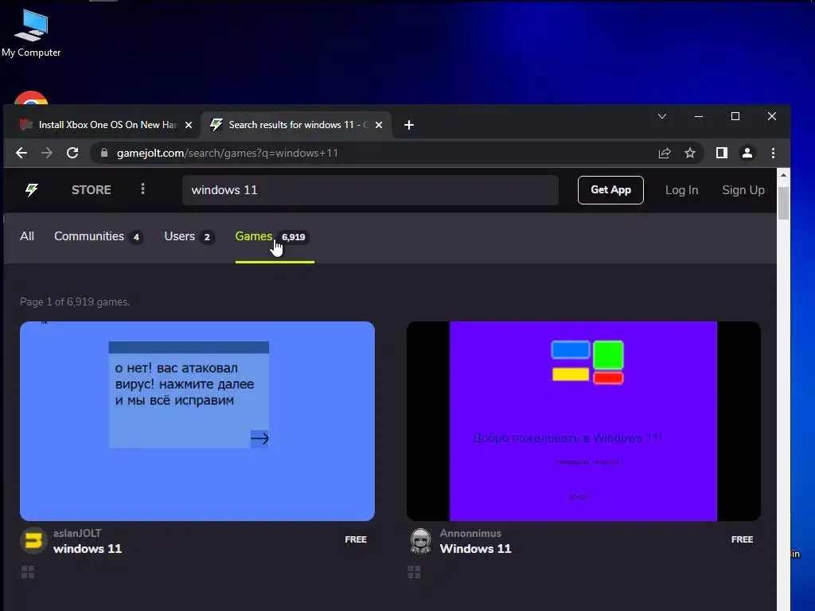View site info via the lock icon
Screen dimensions: 815x611
click(104, 153)
